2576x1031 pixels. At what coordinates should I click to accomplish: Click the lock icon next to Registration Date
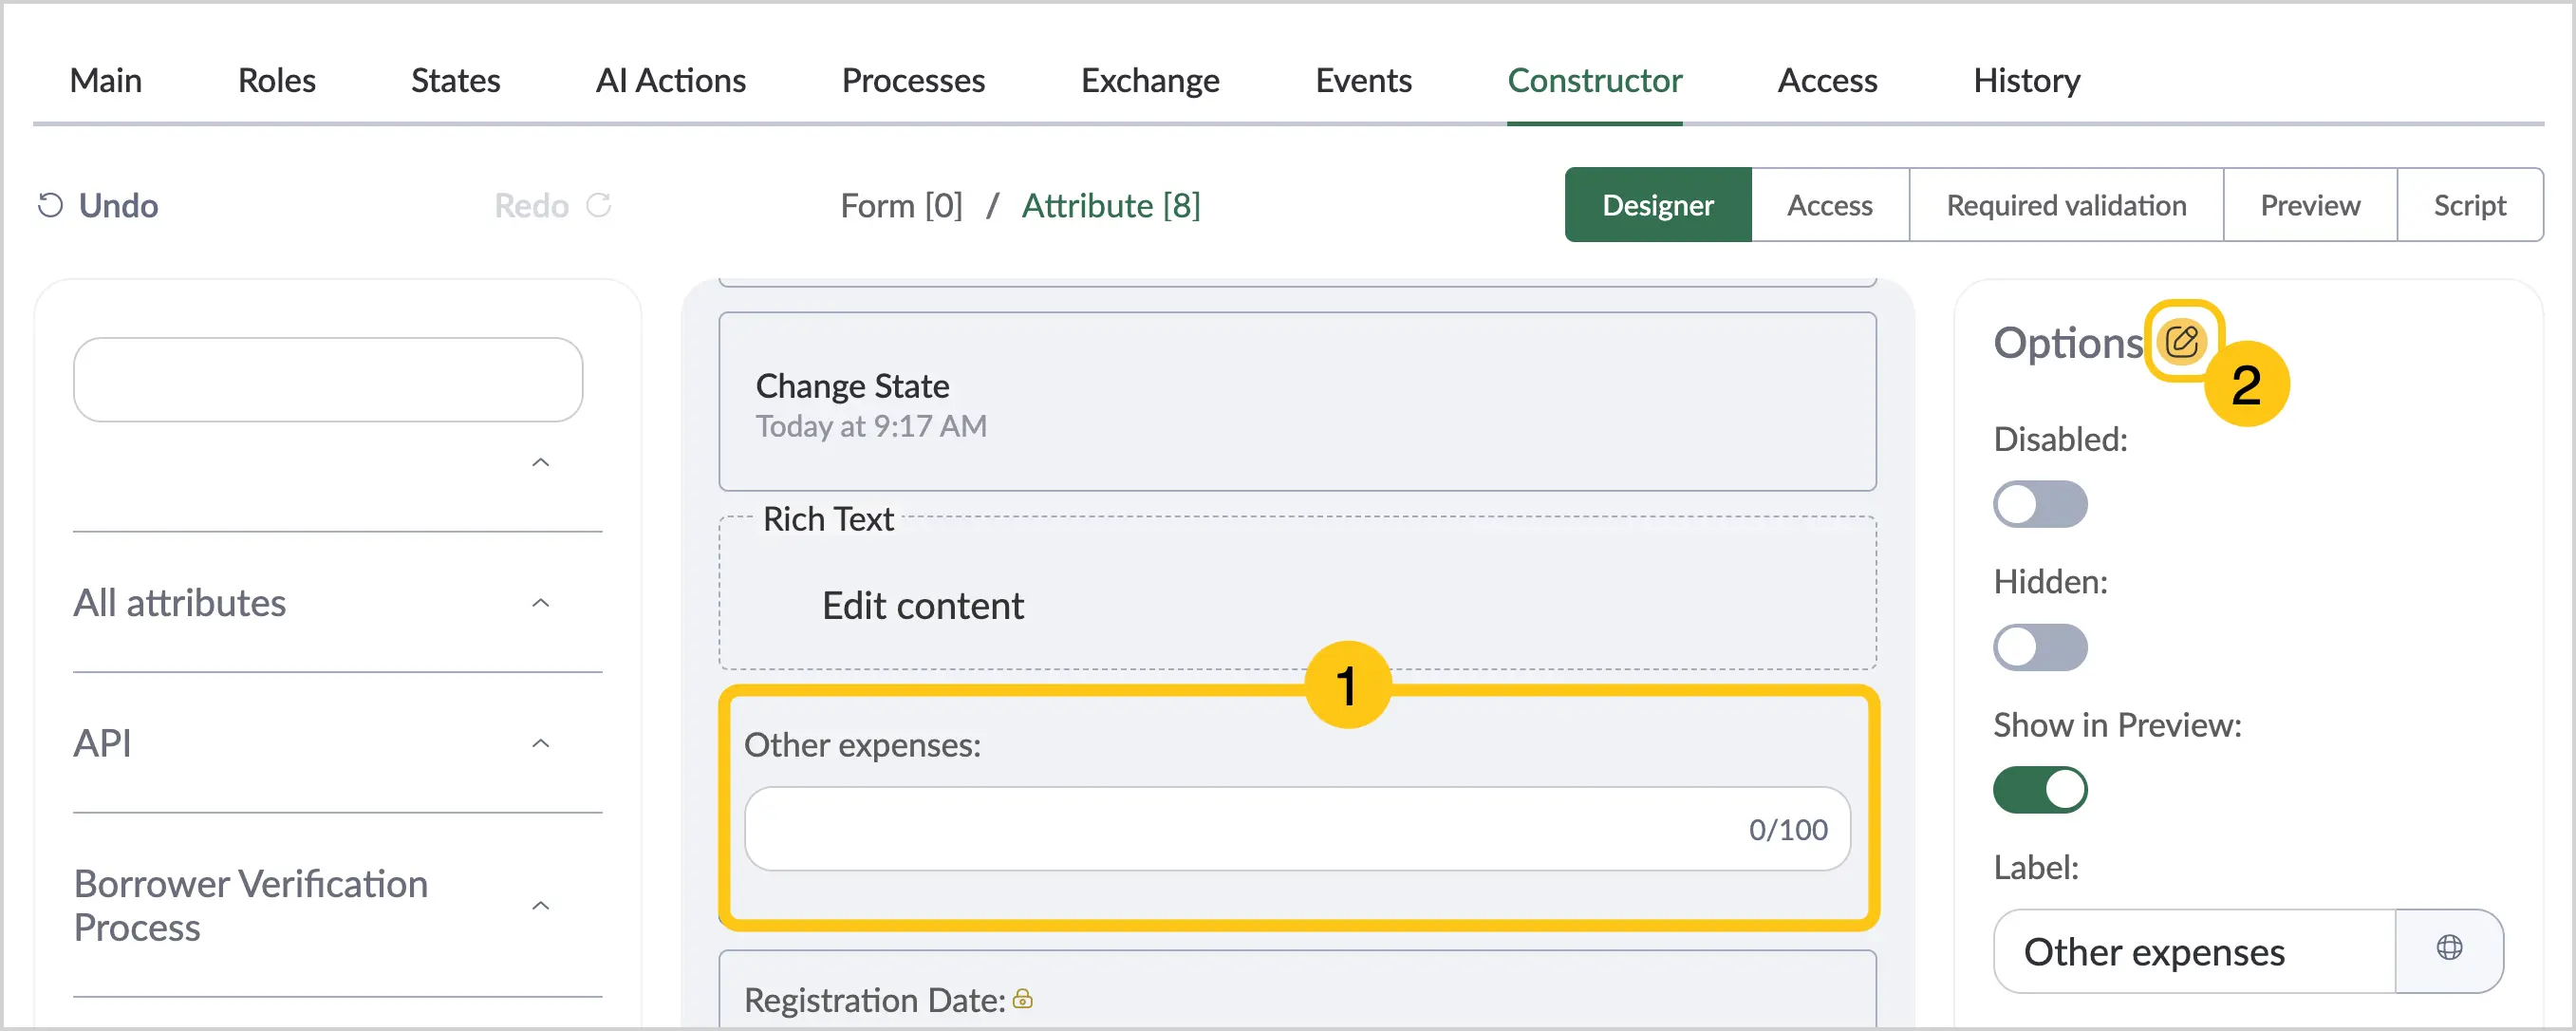[x=1023, y=998]
